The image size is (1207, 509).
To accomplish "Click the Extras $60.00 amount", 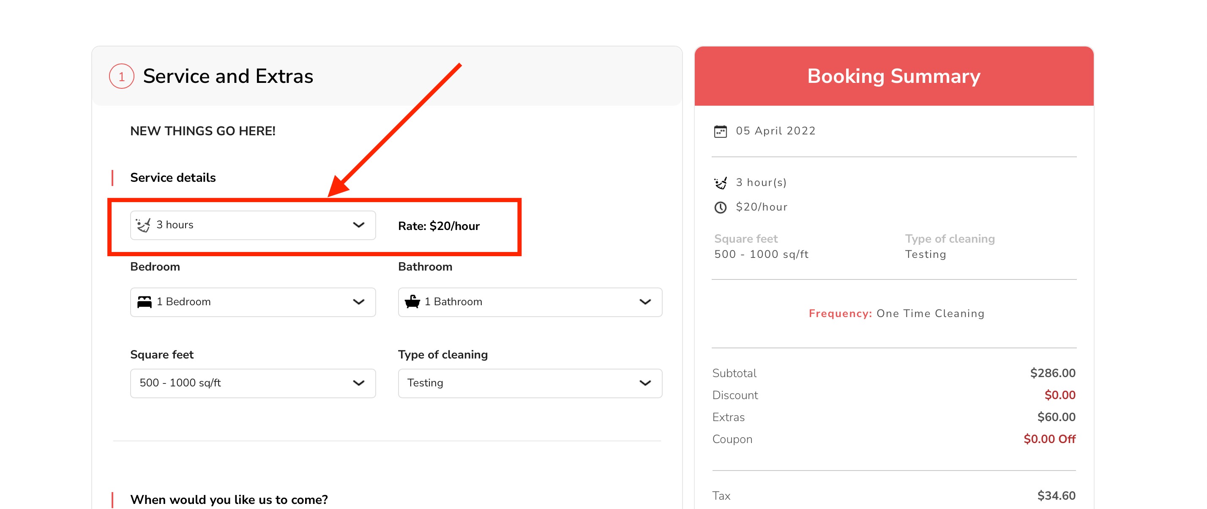I will click(x=1056, y=417).
